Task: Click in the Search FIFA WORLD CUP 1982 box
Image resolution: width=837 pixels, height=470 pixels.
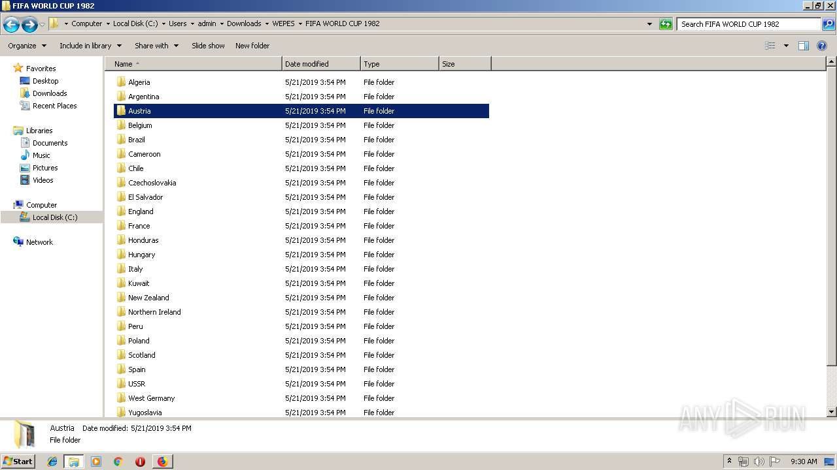Action: [749, 24]
